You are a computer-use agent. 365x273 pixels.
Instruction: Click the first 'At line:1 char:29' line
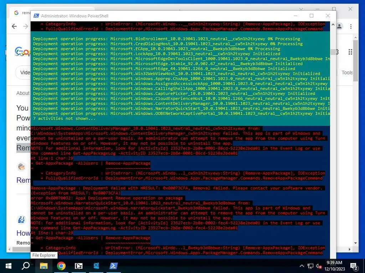point(52,158)
